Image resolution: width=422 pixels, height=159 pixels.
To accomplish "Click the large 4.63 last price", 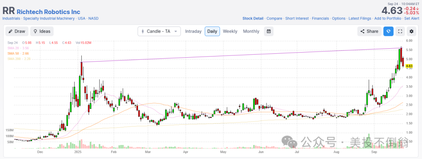I will [x=392, y=11].
